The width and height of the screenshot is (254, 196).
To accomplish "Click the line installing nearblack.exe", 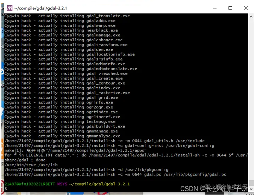I will point(61,30).
